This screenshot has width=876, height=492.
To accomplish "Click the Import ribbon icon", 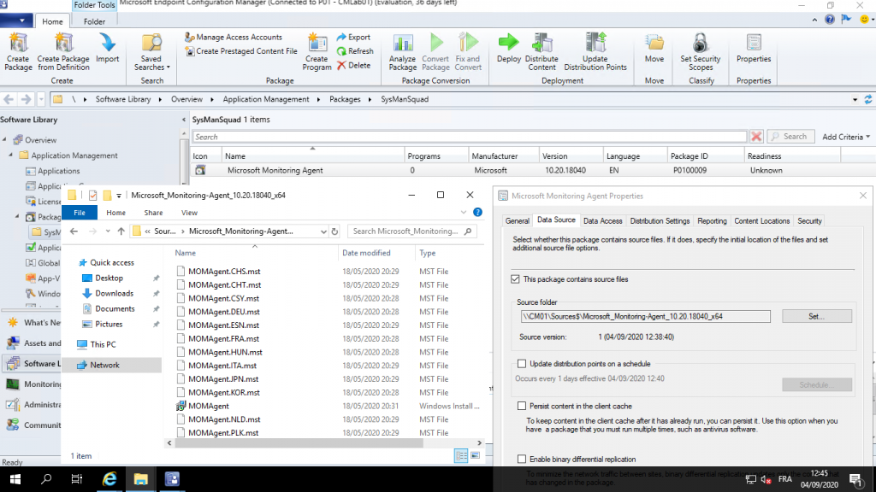I will (107, 49).
